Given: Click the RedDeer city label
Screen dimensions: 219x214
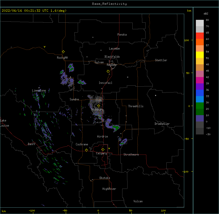Looking at the screenshot, I should (x=112, y=65).
